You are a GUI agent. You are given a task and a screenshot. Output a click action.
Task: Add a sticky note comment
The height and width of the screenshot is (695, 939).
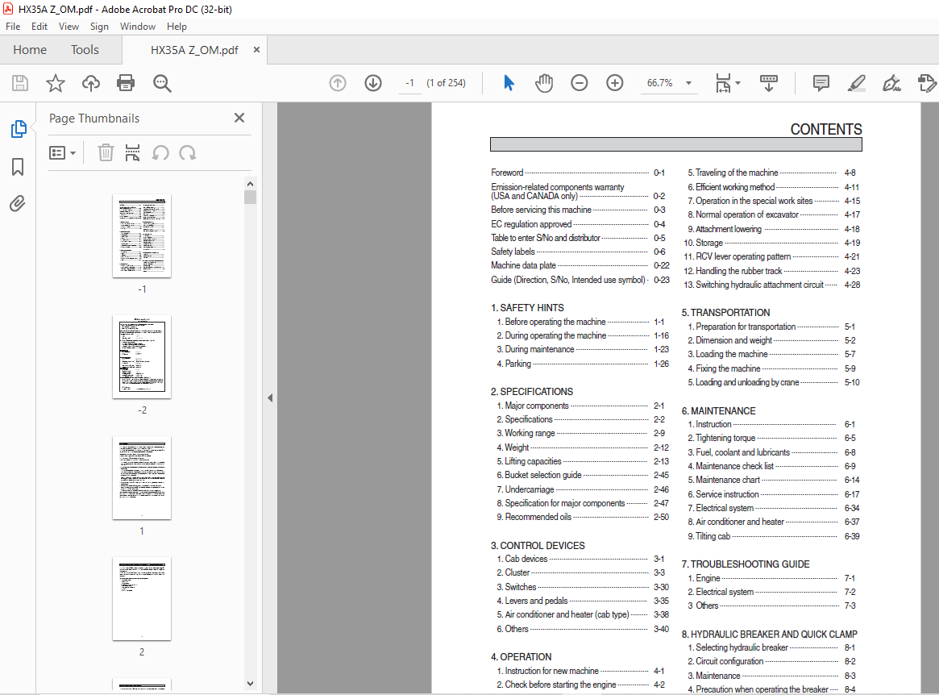tap(821, 83)
